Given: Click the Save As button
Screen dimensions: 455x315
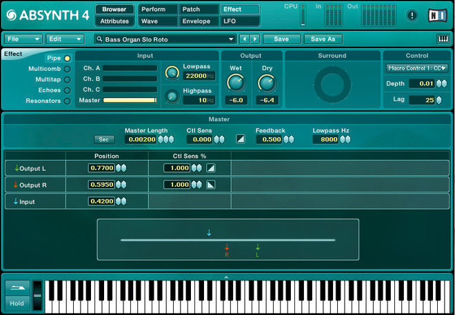Looking at the screenshot, I should click(x=323, y=39).
